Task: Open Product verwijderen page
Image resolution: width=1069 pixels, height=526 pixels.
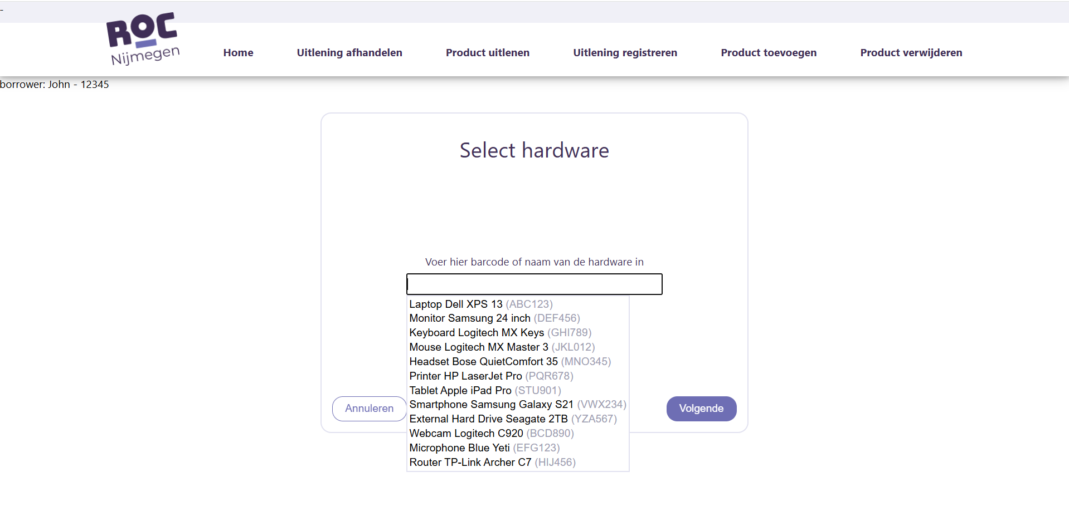Action: click(x=911, y=53)
